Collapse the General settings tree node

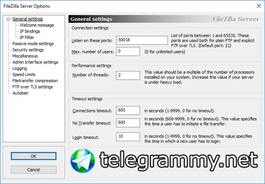click(x=8, y=19)
